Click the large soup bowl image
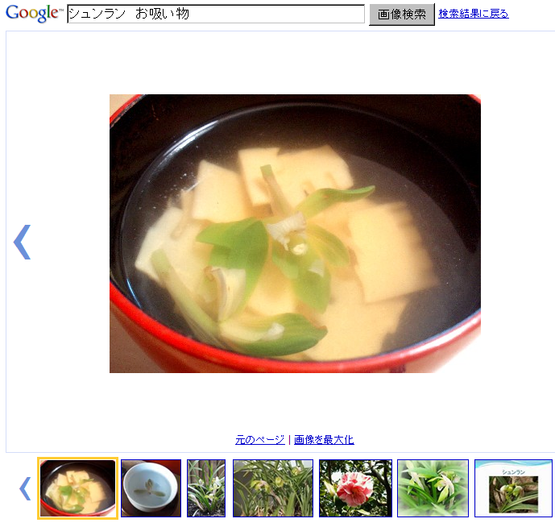This screenshot has width=555, height=527. (295, 234)
